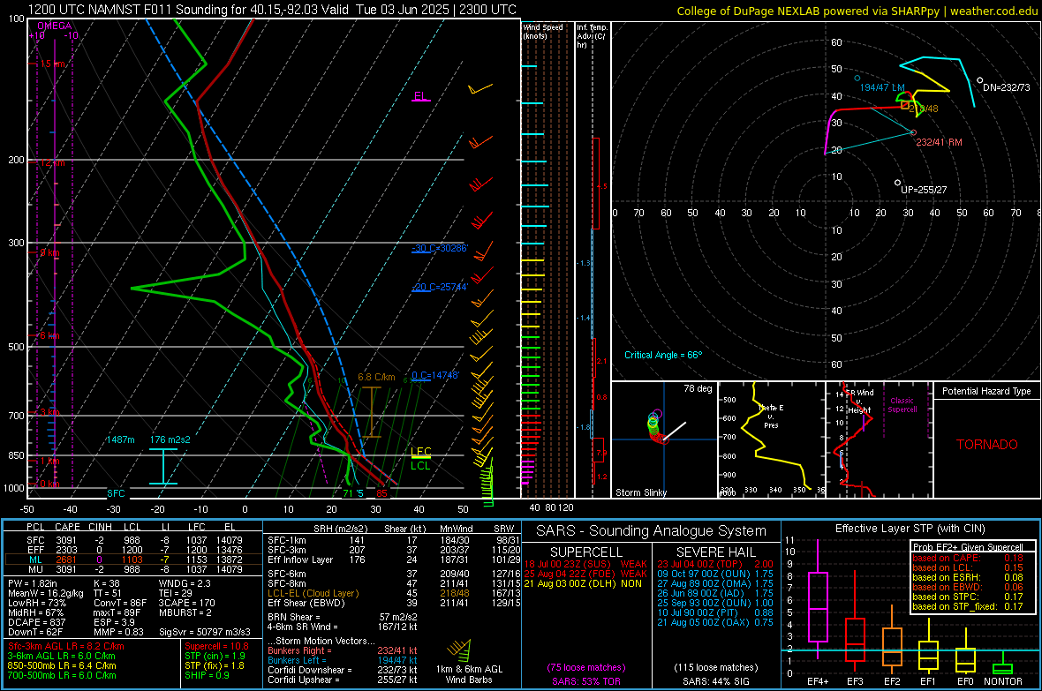Image resolution: width=1042 pixels, height=691 pixels.
Task: Click the 'SR Wind v. Height' label
Action: pos(859,402)
